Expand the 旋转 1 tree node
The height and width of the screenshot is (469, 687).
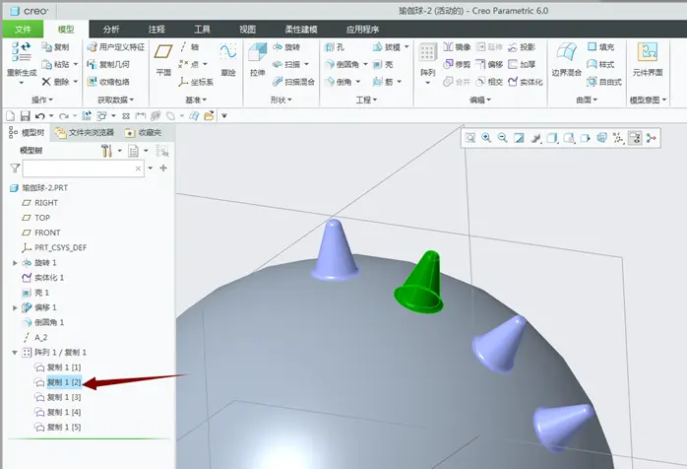[x=15, y=263]
